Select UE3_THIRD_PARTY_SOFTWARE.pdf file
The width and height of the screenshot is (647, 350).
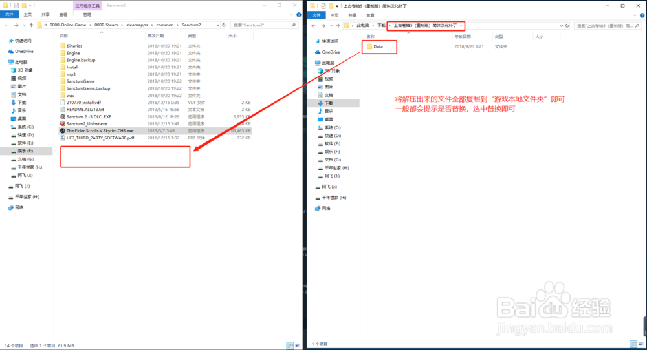tap(100, 138)
